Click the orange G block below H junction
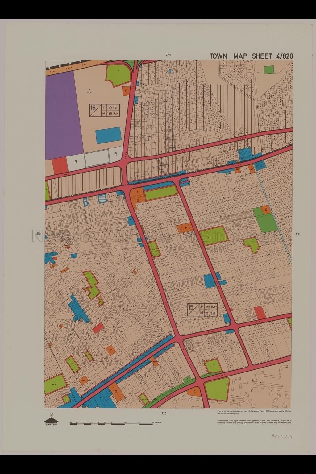316x474 pixels. point(138,200)
